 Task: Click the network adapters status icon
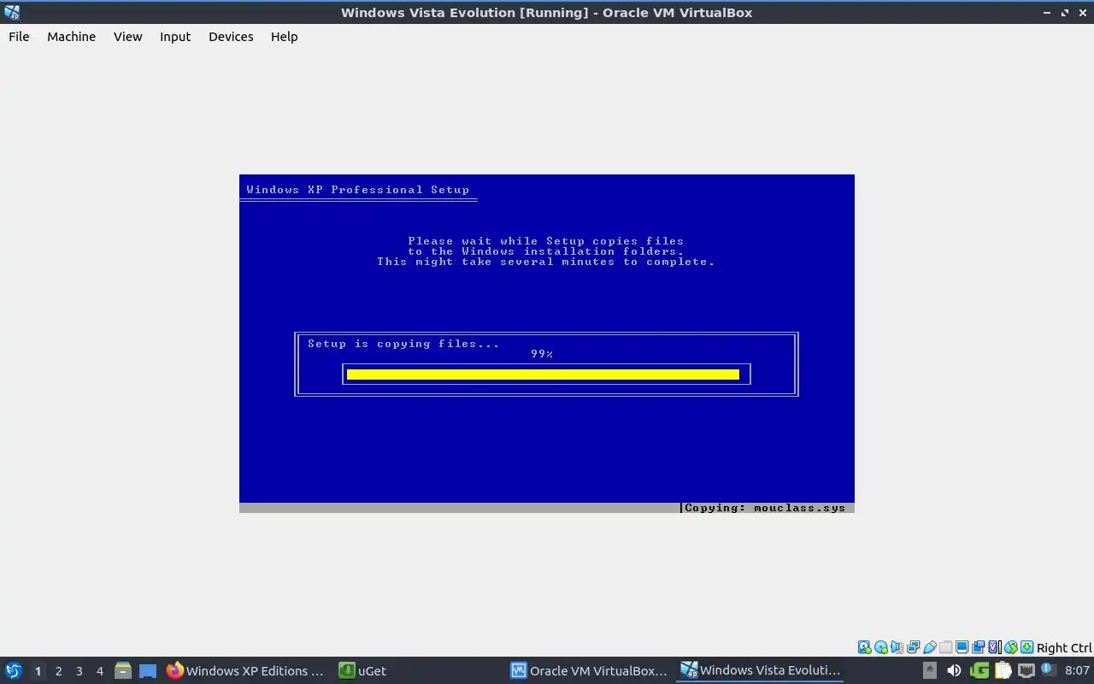pyautogui.click(x=914, y=647)
